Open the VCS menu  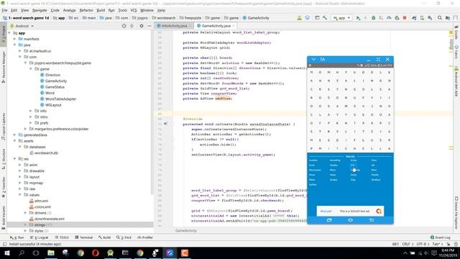[134, 10]
